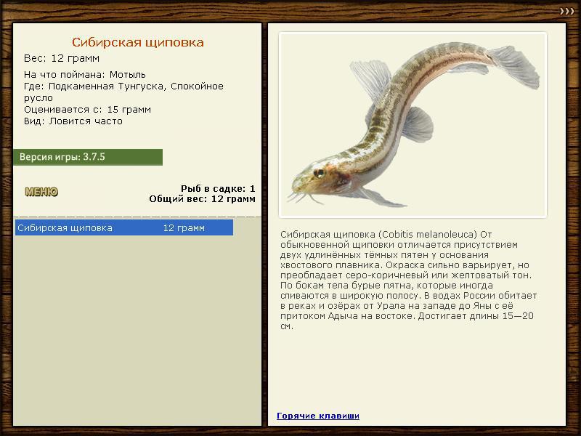Click the На что поймана: Мотыль line
This screenshot has width=581, height=436.
tap(85, 75)
